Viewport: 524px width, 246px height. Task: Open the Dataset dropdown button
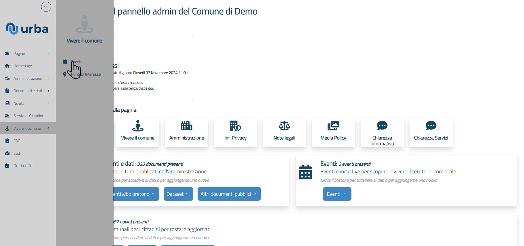(178, 194)
